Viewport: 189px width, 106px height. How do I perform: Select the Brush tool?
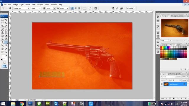pos(6,29)
